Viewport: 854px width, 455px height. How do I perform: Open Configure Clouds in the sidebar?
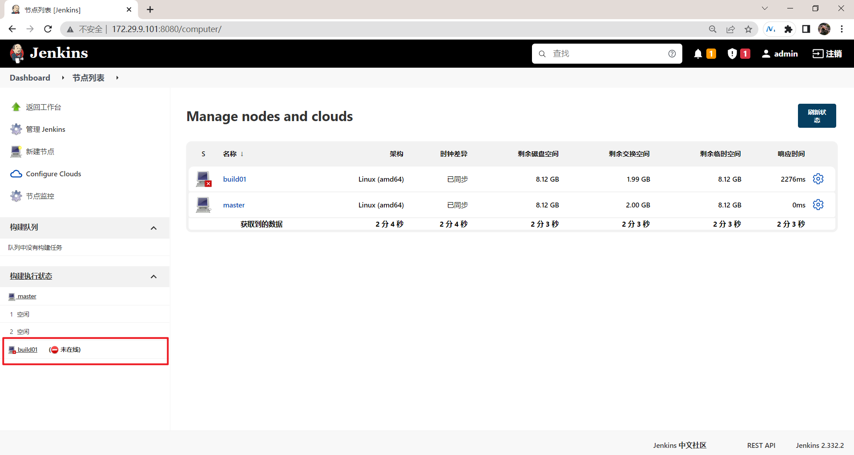[53, 174]
